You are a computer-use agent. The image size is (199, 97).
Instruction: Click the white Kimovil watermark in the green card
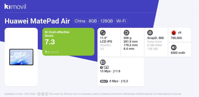(x=52, y=52)
